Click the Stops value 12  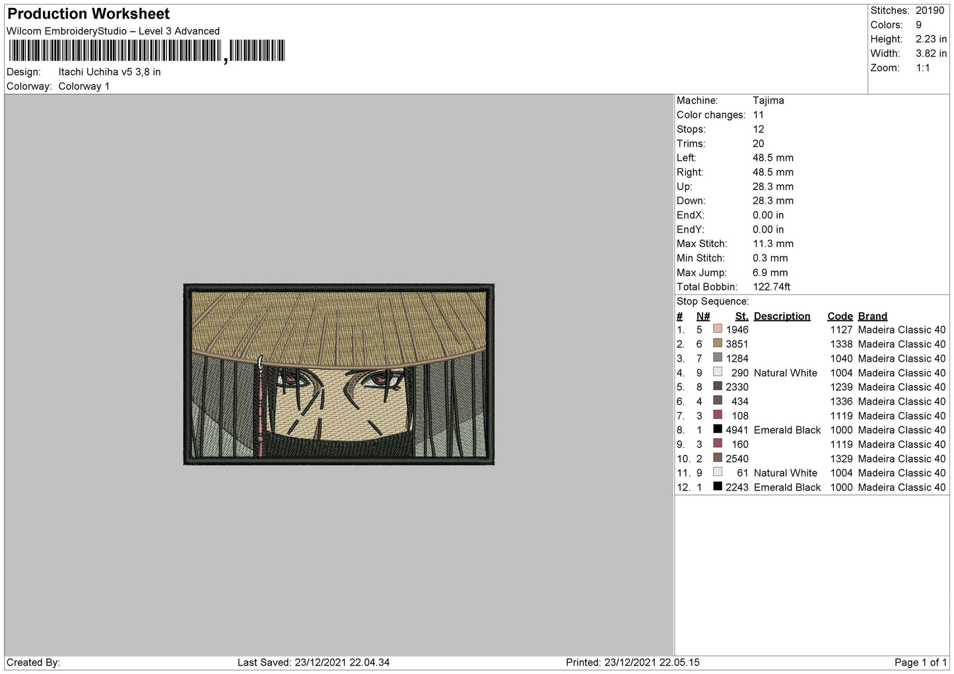click(x=759, y=129)
